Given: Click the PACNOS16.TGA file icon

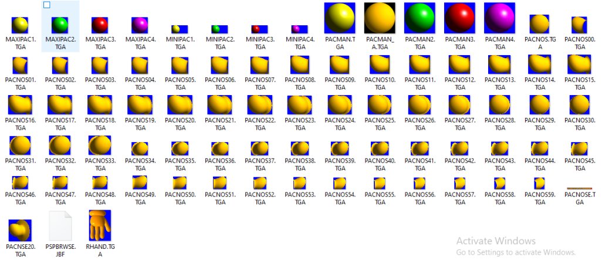Looking at the screenshot, I should click(x=20, y=104).
